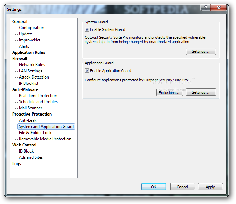The width and height of the screenshot is (236, 204).
Task: Select the Logs category
Action: (16, 164)
